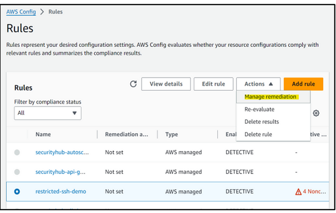Go to AWS Config breadcrumb link
This screenshot has width=336, height=213.
[21, 12]
